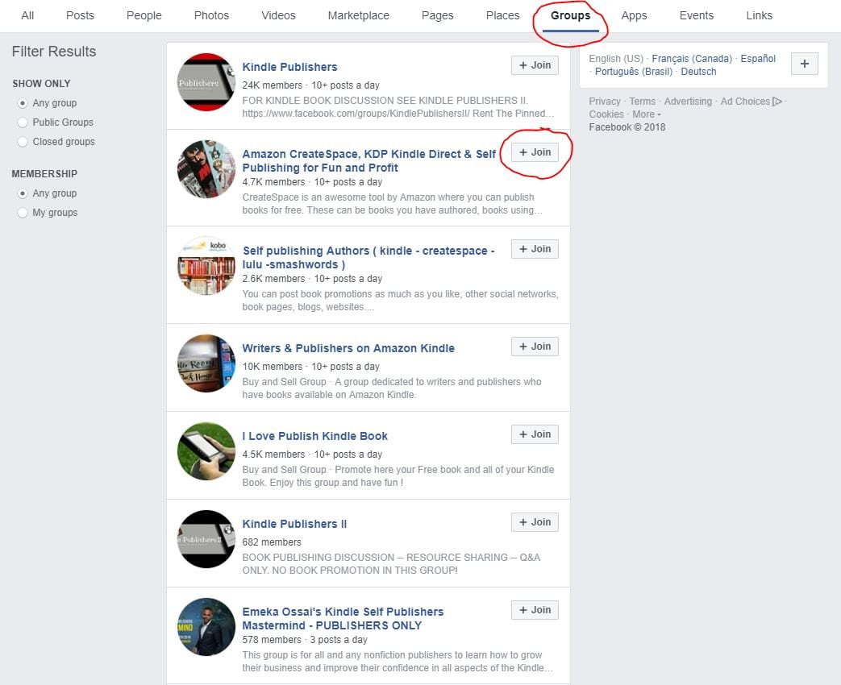
Task: Open the Pages tab
Action: pyautogui.click(x=437, y=15)
